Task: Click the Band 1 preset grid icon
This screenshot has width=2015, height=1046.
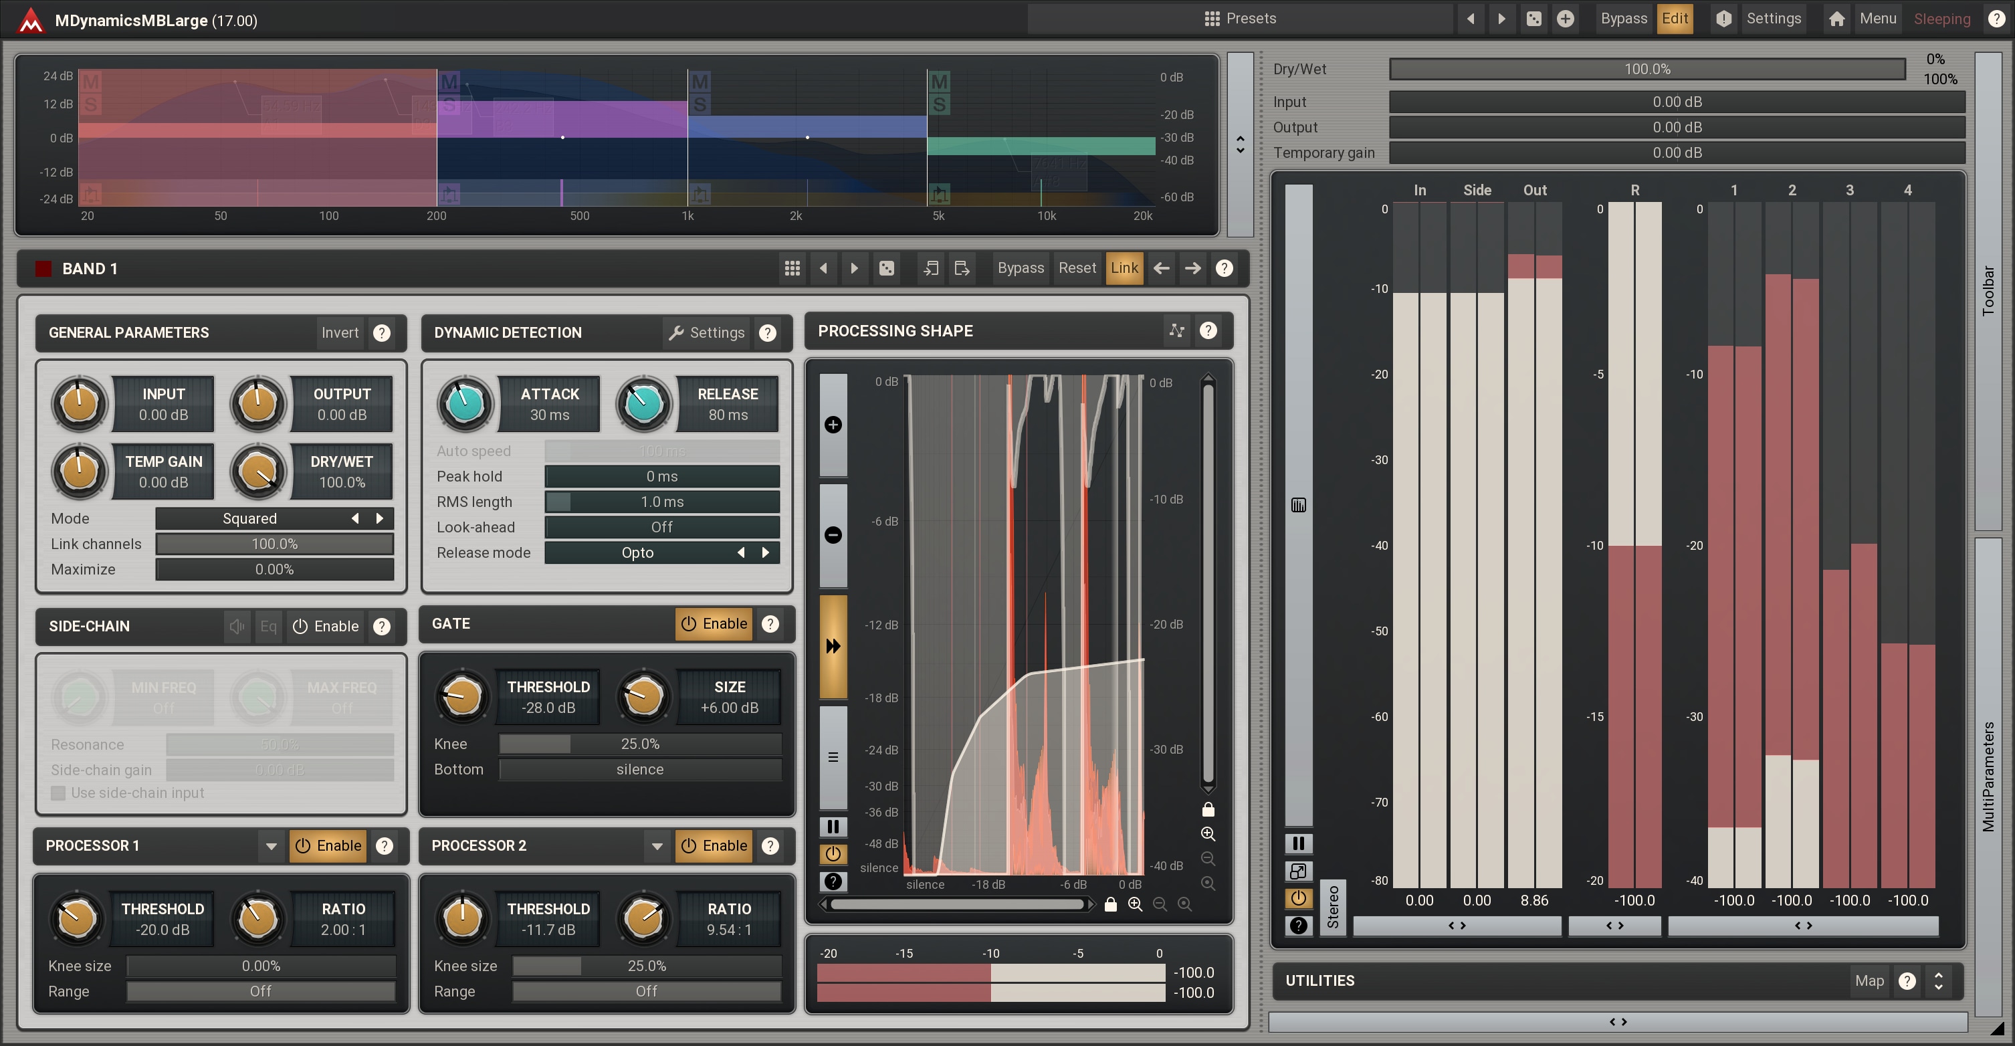Action: tap(792, 268)
